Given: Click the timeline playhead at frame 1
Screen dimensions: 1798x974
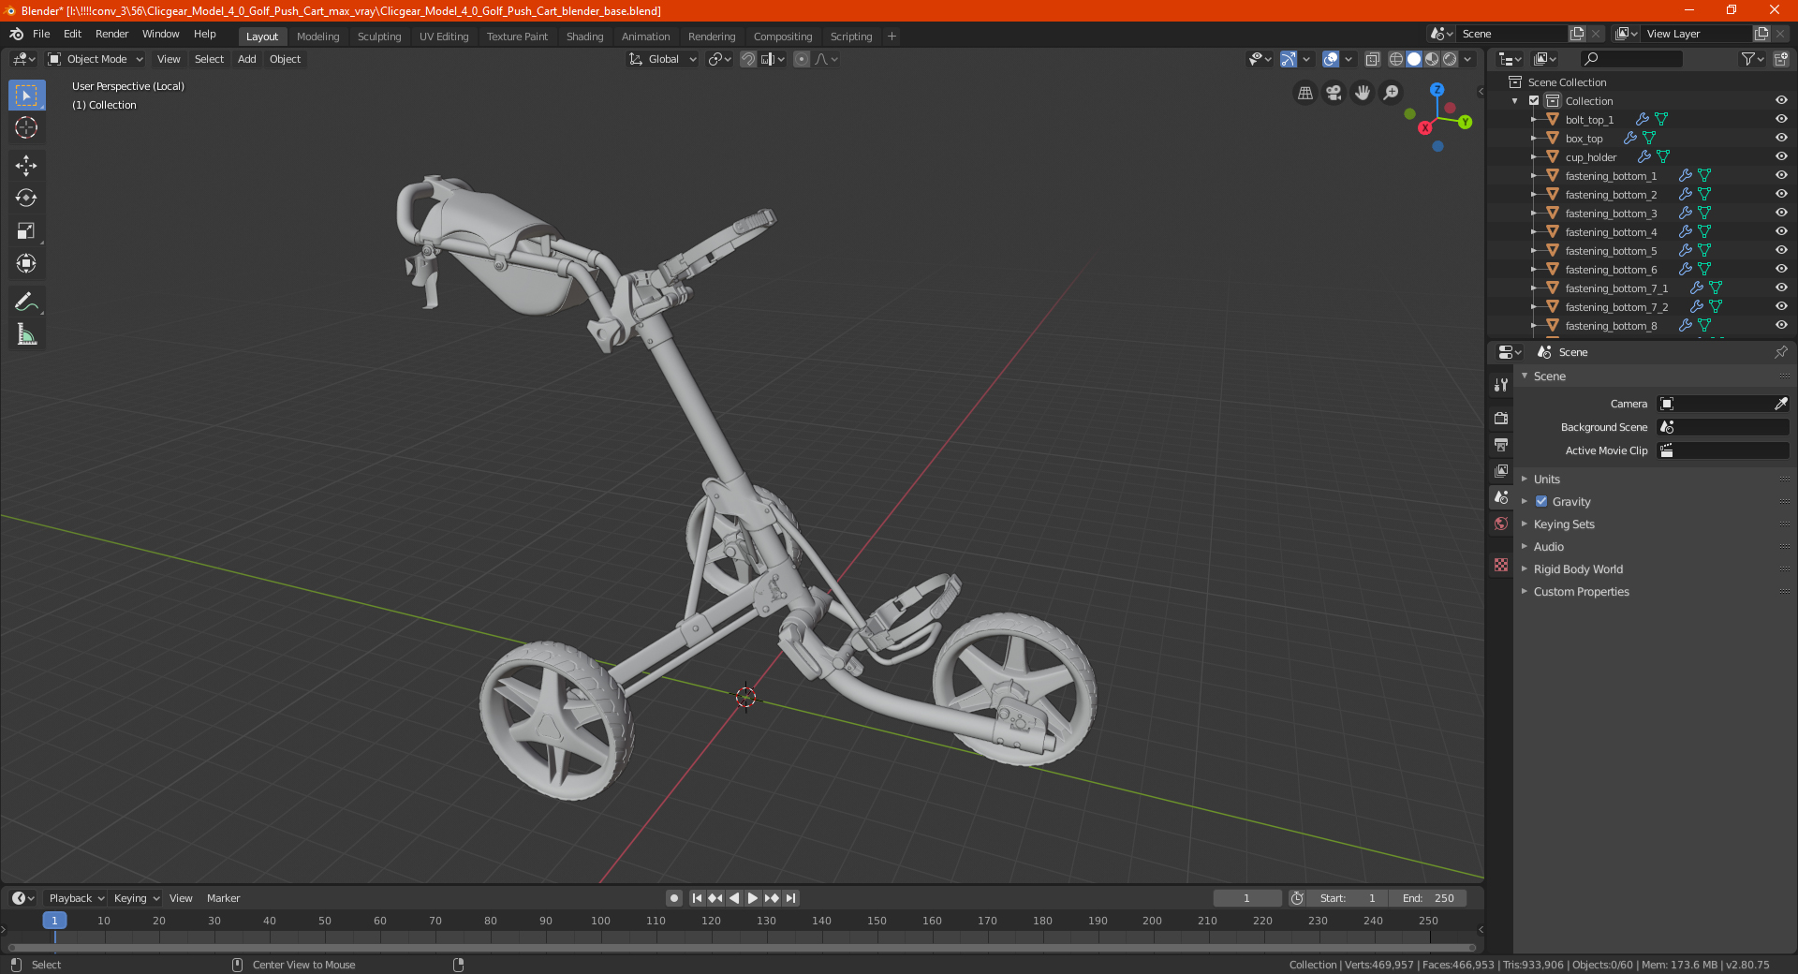Looking at the screenshot, I should tap(54, 921).
